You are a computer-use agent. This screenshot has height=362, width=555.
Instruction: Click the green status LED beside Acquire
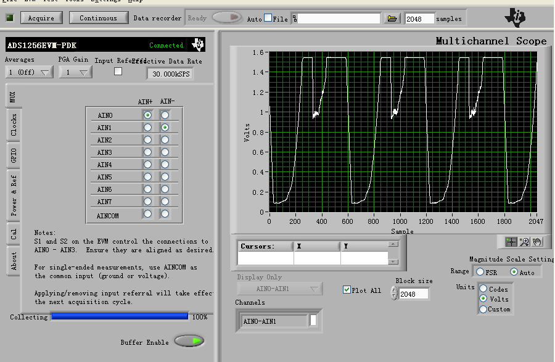click(x=10, y=18)
